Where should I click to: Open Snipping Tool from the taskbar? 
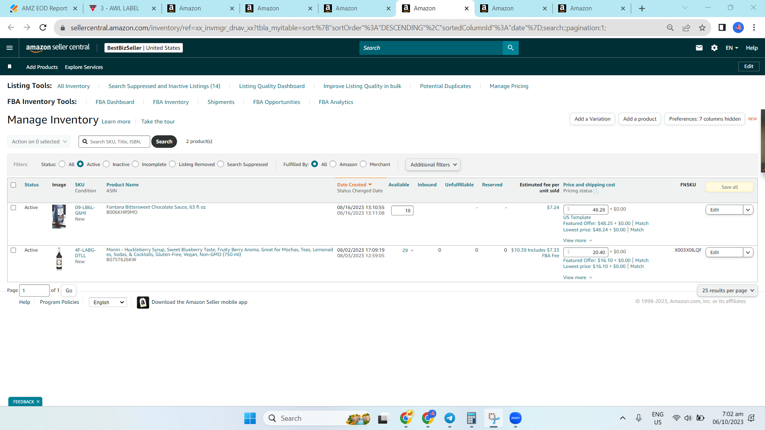click(x=494, y=418)
